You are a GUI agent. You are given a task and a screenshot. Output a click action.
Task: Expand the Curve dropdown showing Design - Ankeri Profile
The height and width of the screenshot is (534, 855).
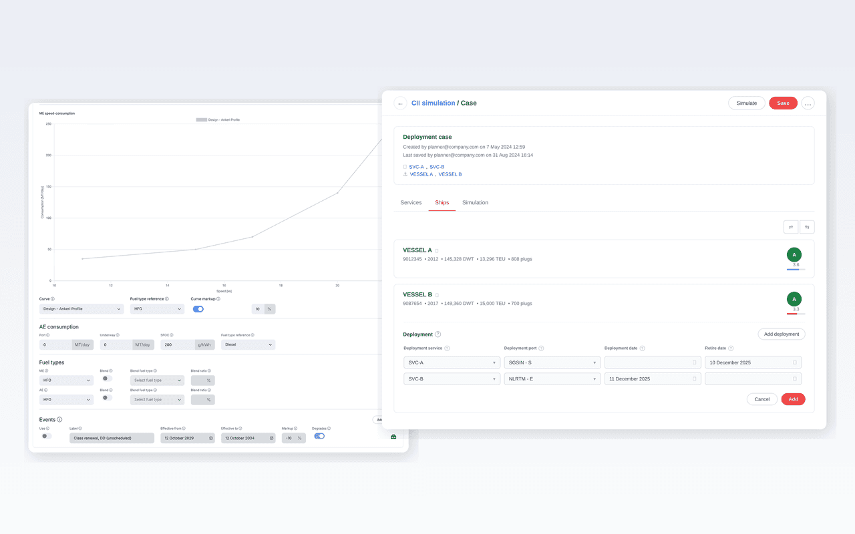click(x=81, y=309)
